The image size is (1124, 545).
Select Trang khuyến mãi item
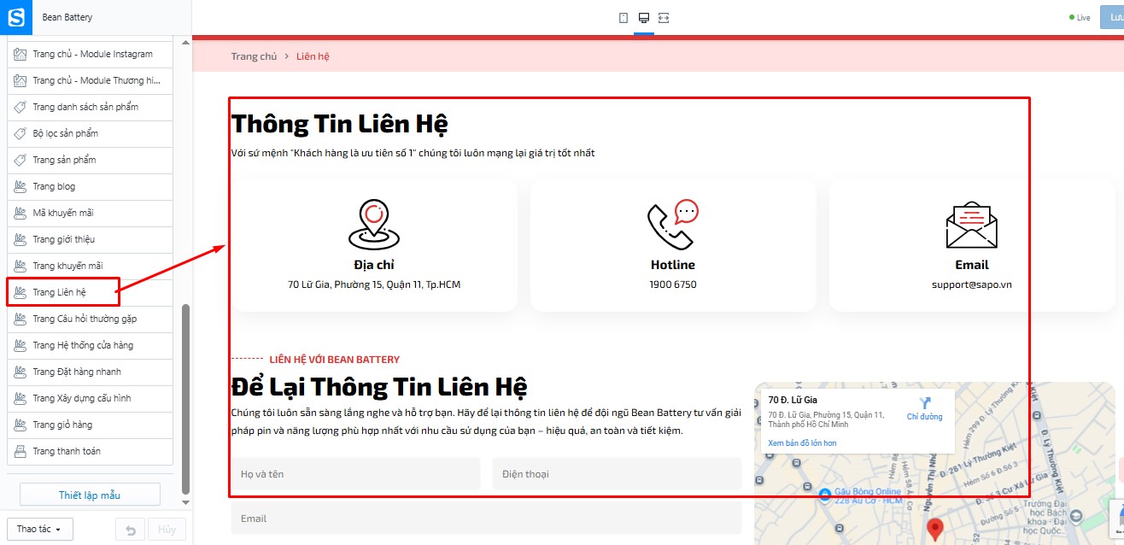pos(90,266)
